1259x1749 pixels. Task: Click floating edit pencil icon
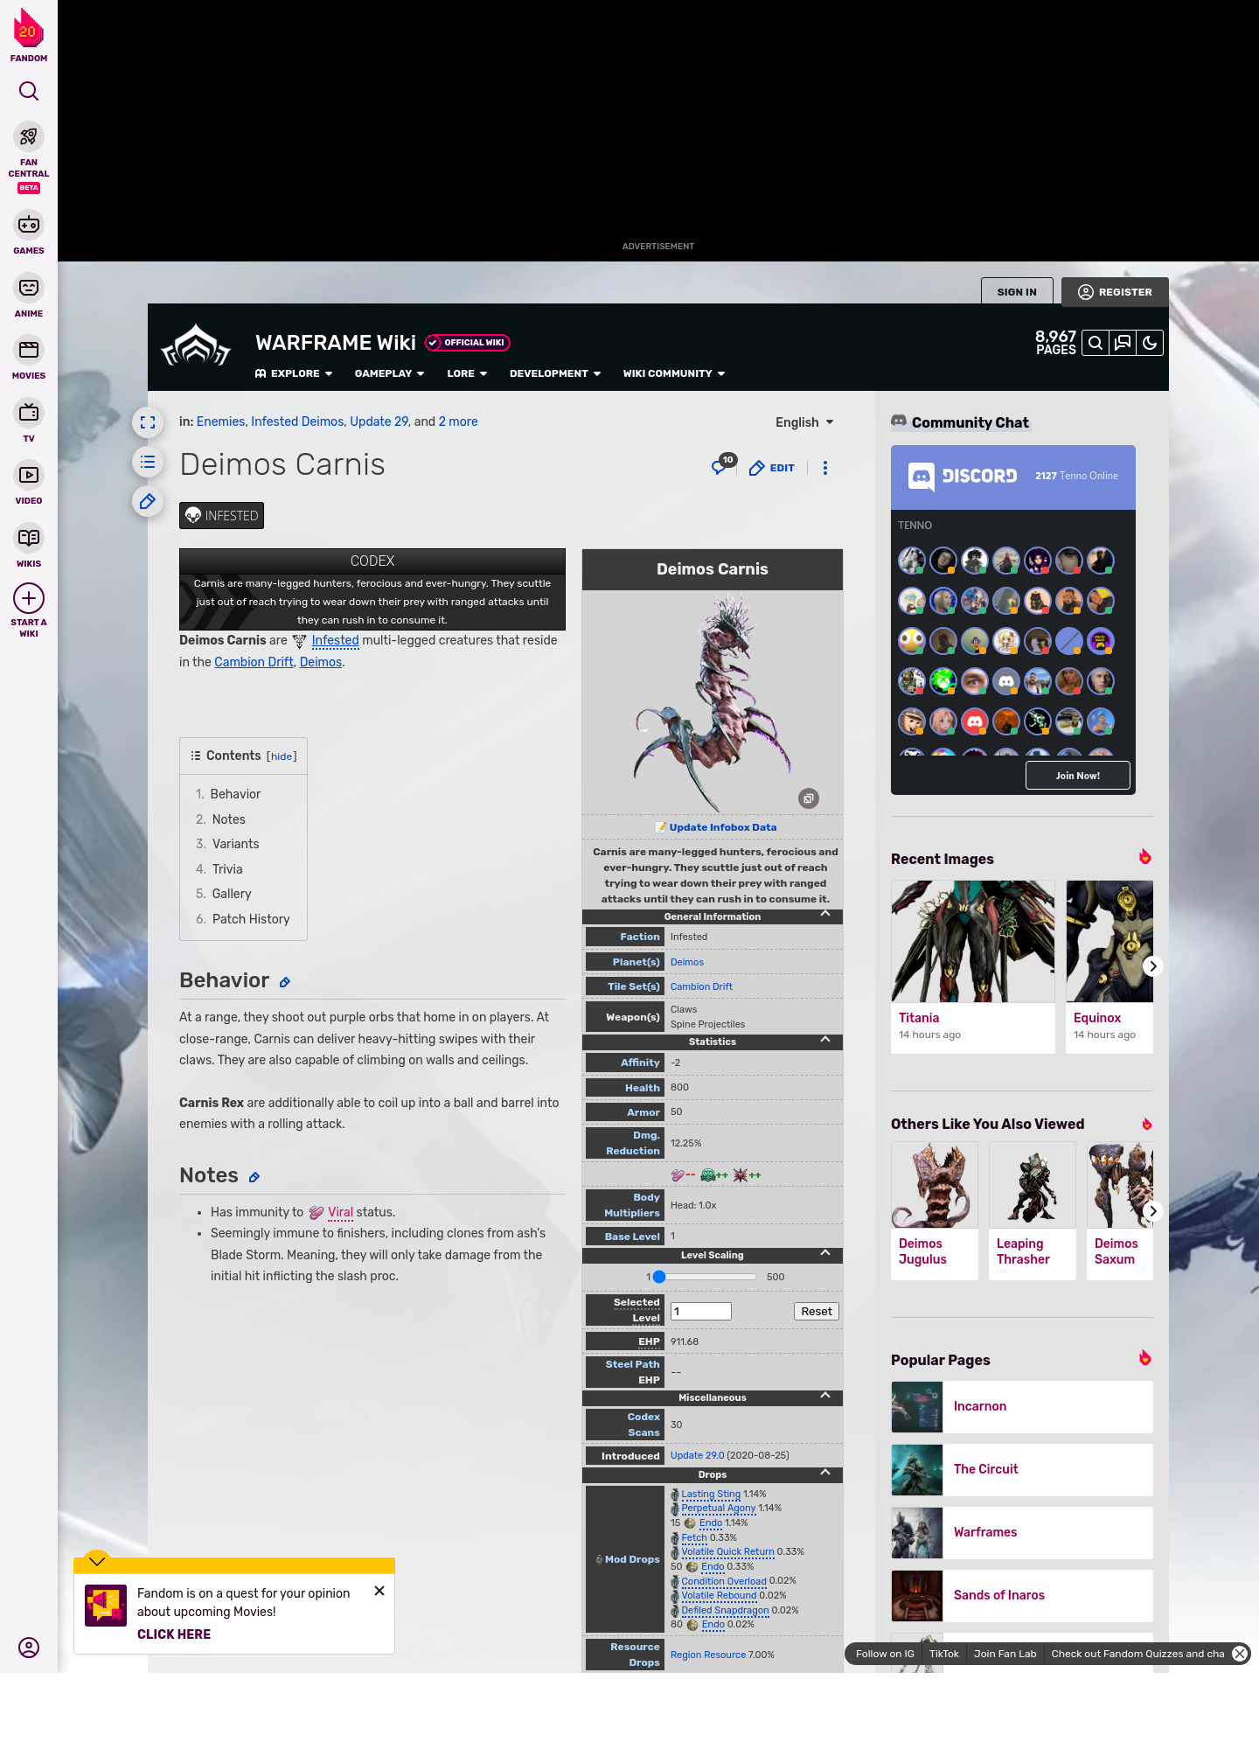tap(148, 501)
